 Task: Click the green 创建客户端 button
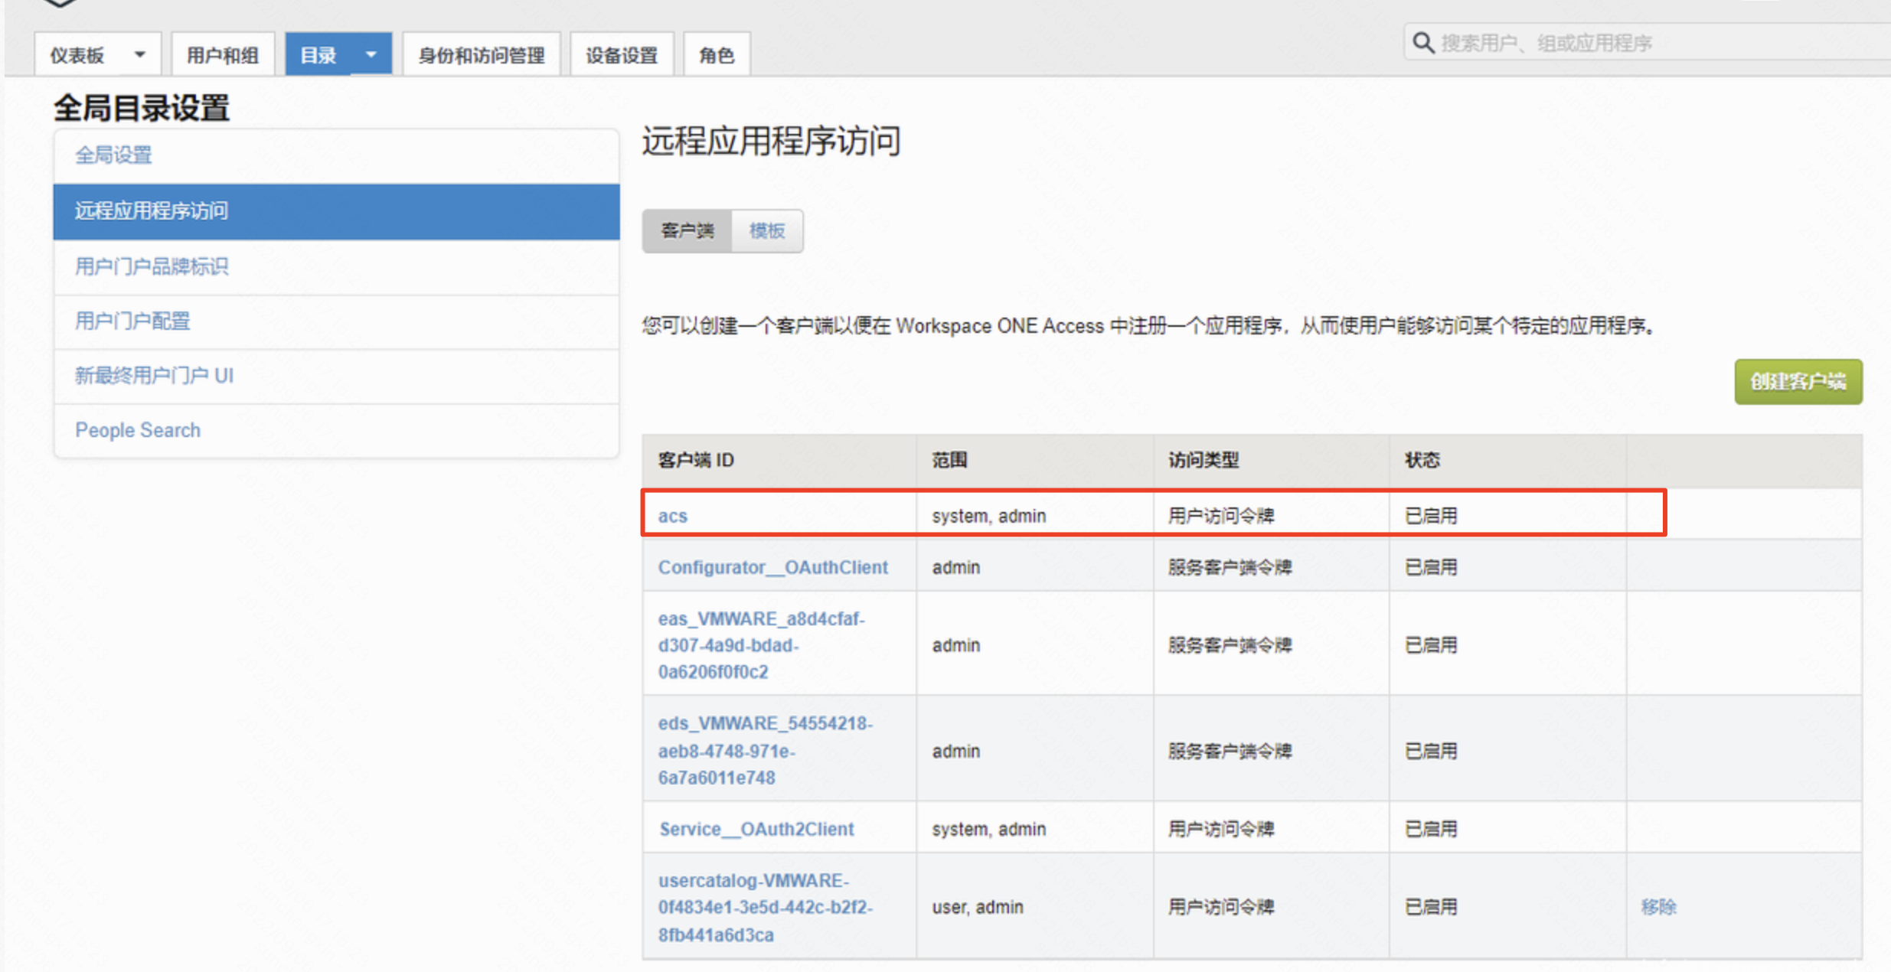[x=1798, y=381]
